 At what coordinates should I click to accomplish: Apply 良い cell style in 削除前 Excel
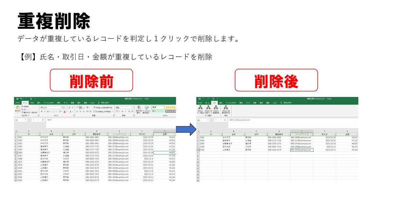tap(158, 111)
